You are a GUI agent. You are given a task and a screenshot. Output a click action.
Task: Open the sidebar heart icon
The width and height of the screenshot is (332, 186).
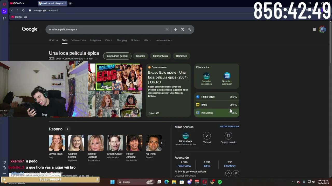point(4,162)
